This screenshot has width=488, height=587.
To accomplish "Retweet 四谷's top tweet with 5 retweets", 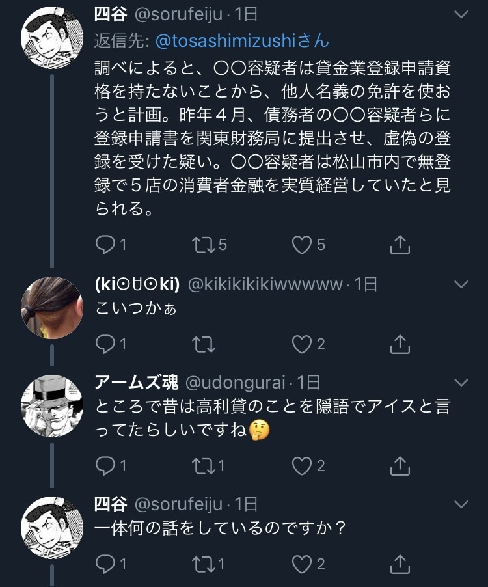I will pyautogui.click(x=204, y=244).
